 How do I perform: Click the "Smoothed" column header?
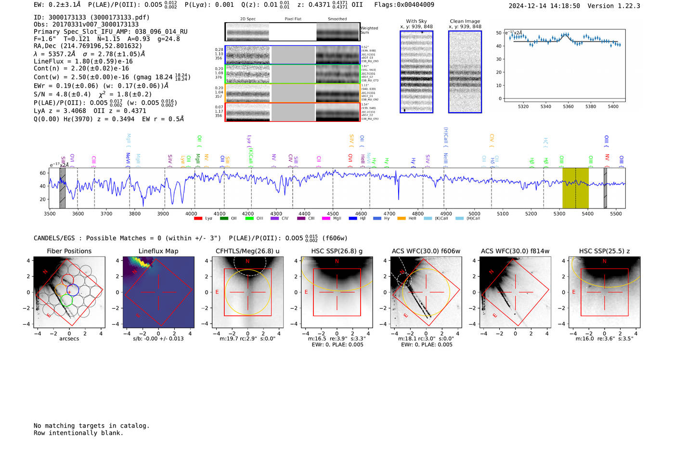tap(337, 19)
